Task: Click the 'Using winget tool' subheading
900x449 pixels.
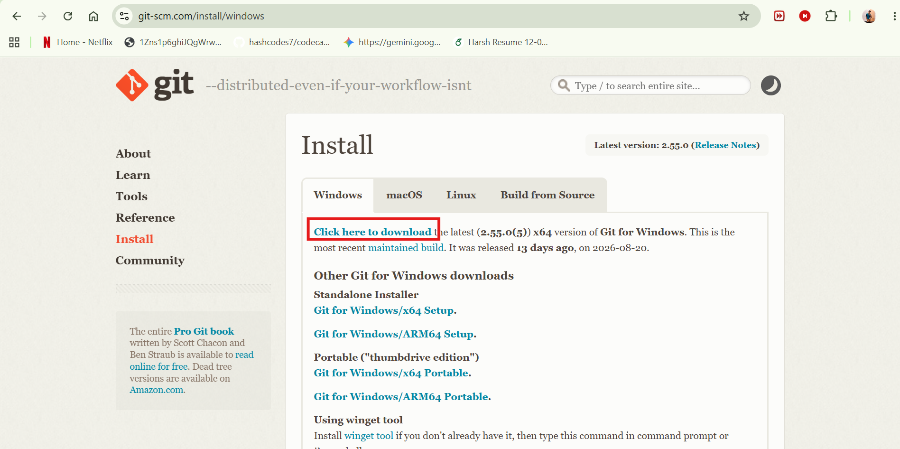Action: click(358, 420)
